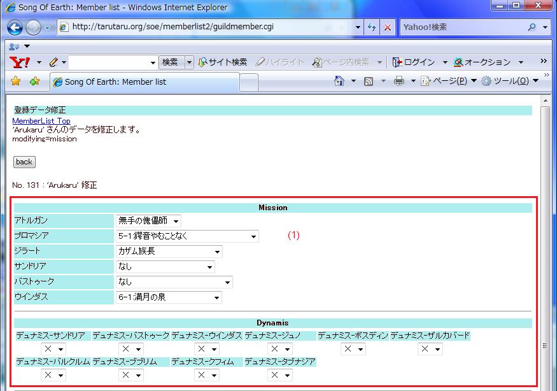Image resolution: width=557 pixels, height=391 pixels.
Task: Expand the プロマシア mission dropdown
Action: (x=187, y=236)
